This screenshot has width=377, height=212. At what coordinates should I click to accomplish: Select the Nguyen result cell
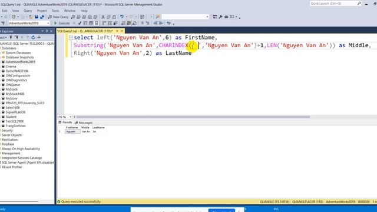[x=72, y=131]
